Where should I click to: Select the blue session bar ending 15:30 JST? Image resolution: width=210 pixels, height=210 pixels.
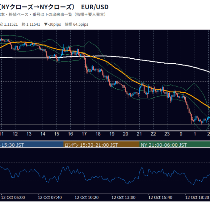point(31,145)
